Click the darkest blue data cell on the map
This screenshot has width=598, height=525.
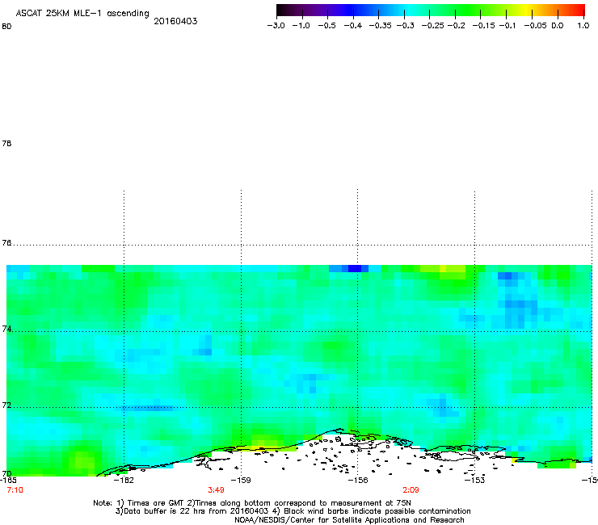354,268
